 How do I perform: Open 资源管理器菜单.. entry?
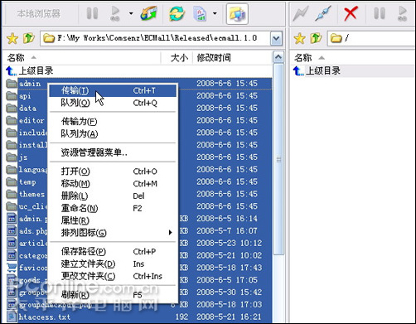pyautogui.click(x=113, y=152)
